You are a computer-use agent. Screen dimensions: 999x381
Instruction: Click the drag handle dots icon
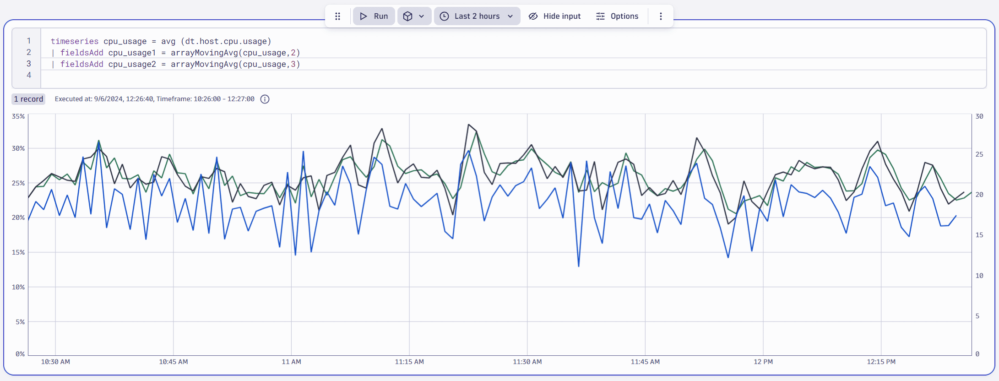pos(337,16)
